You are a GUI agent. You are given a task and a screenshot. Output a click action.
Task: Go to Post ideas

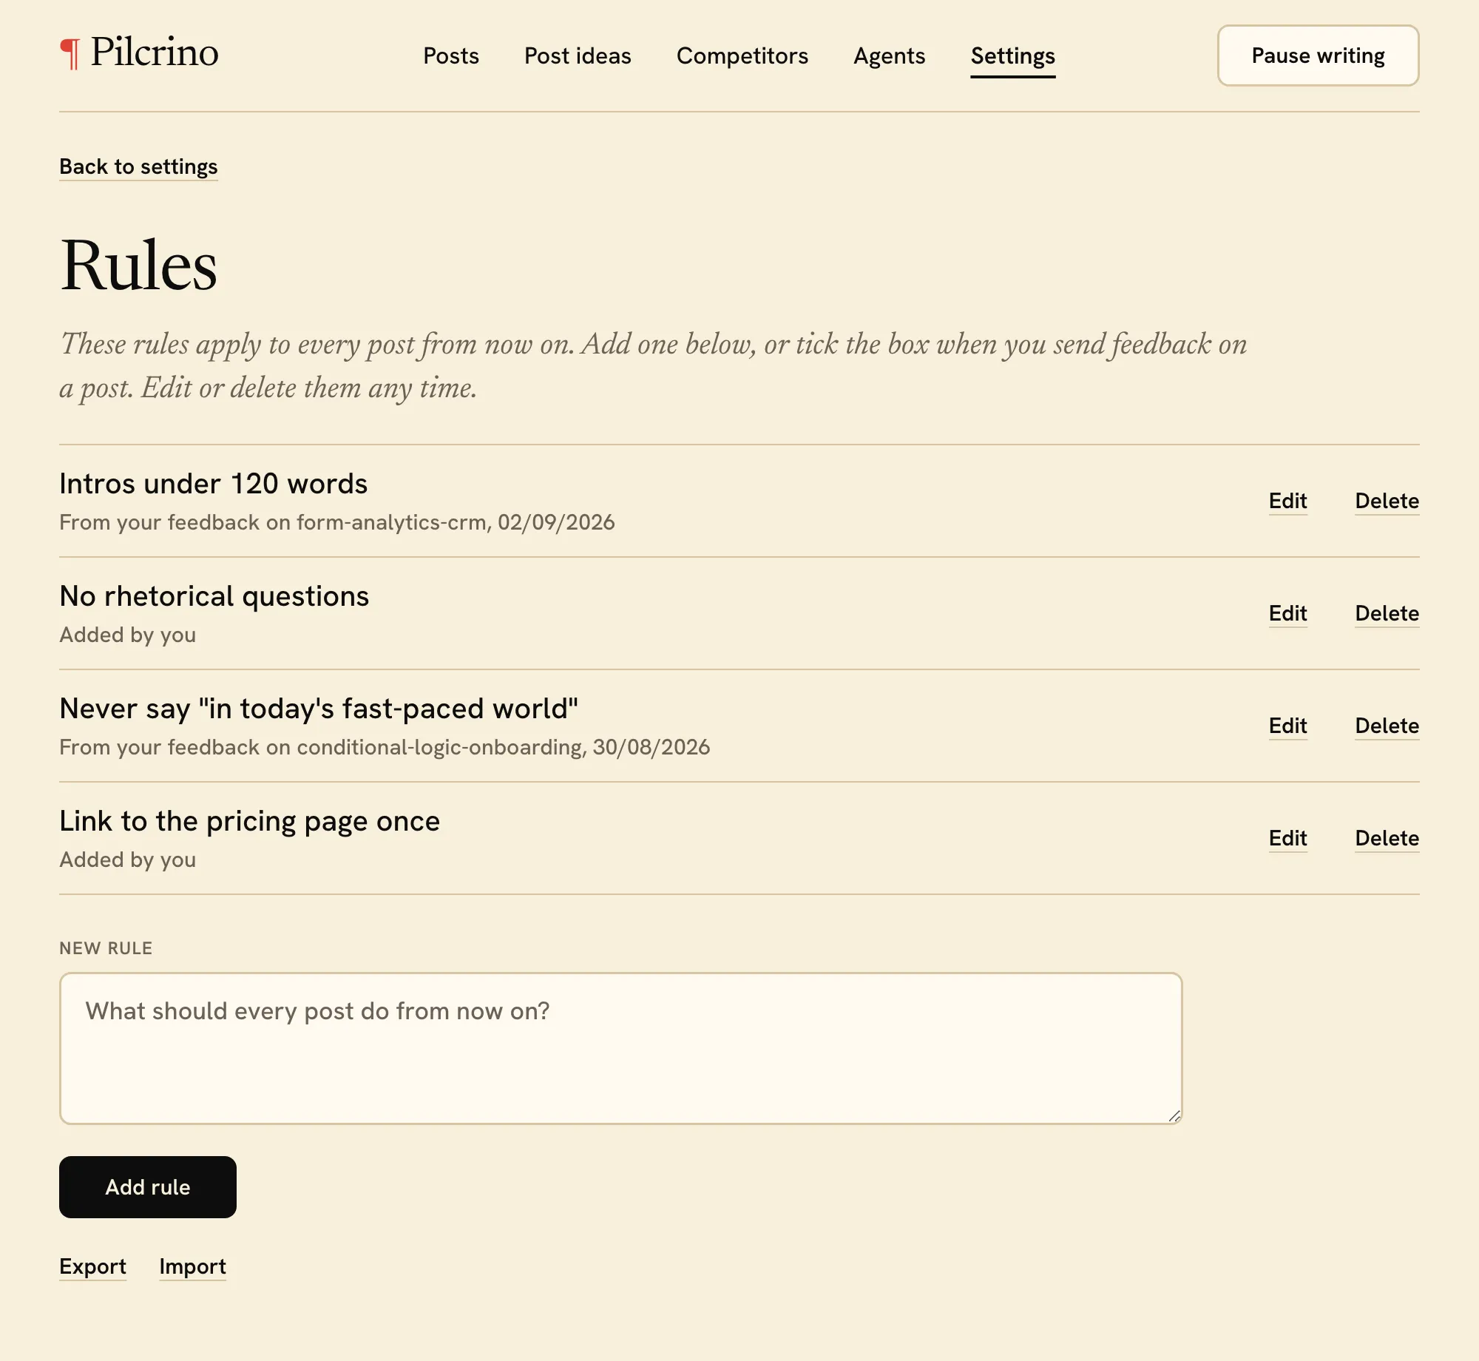point(578,55)
